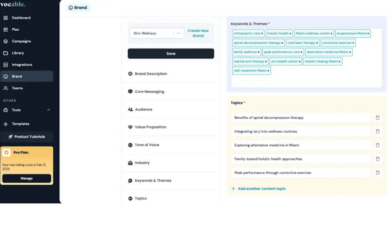Remove the 'chiropractic care' keyword tag

[262, 34]
